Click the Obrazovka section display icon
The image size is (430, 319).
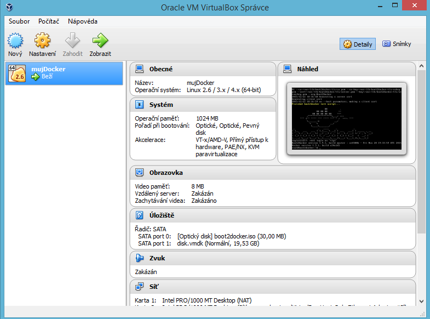click(139, 173)
